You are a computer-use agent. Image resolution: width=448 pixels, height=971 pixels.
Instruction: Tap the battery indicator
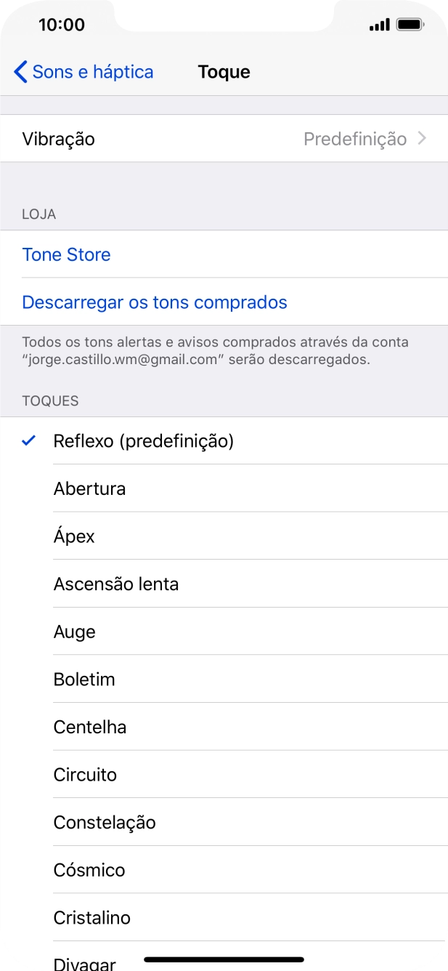point(407,23)
